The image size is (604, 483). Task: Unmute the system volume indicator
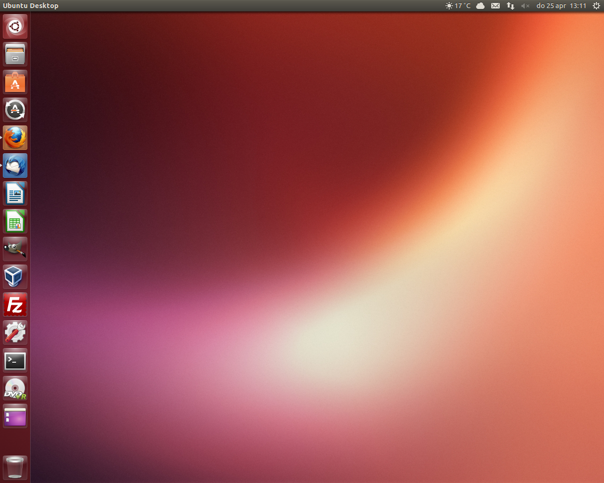point(525,6)
